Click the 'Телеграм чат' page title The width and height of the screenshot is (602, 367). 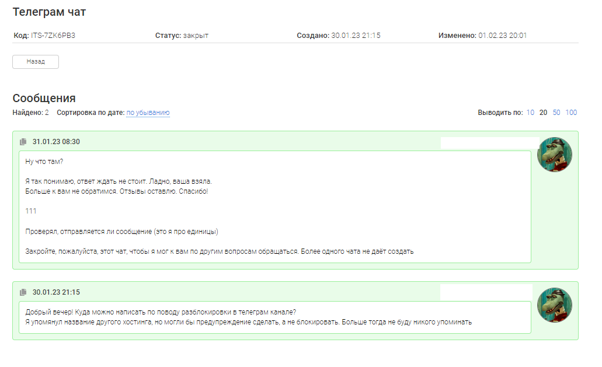coord(49,12)
